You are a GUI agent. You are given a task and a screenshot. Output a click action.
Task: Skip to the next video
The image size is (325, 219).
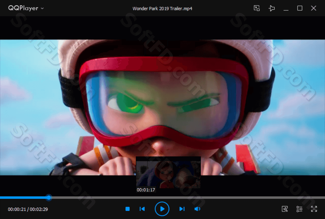coord(182,209)
